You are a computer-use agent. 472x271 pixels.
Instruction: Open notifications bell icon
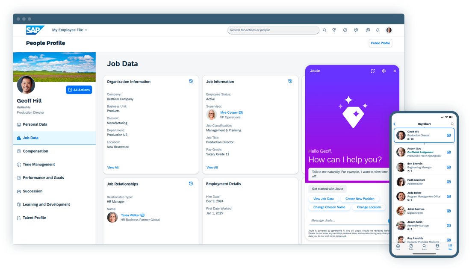pyautogui.click(x=378, y=30)
